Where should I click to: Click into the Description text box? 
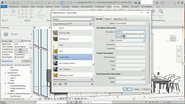point(130,34)
